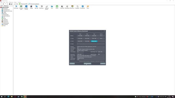
Task: Open File Explorer from the taskbar
Action: click(12, 97)
